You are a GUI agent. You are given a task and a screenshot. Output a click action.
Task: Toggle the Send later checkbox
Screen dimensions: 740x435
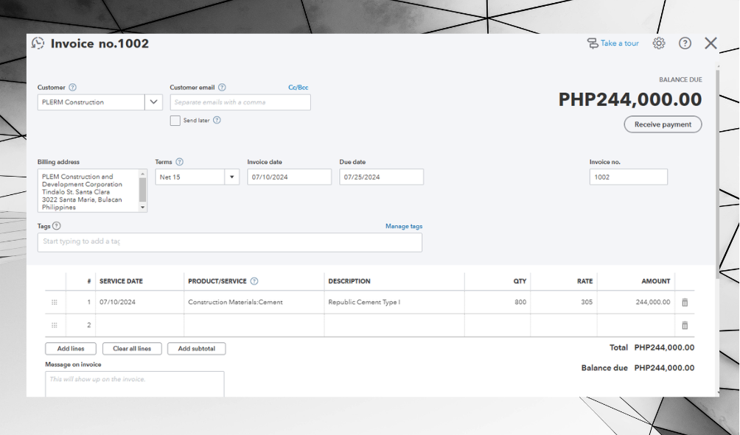(175, 121)
